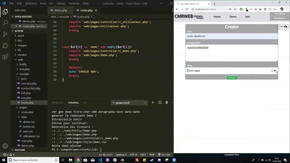Click the date field spinner

point(272,71)
